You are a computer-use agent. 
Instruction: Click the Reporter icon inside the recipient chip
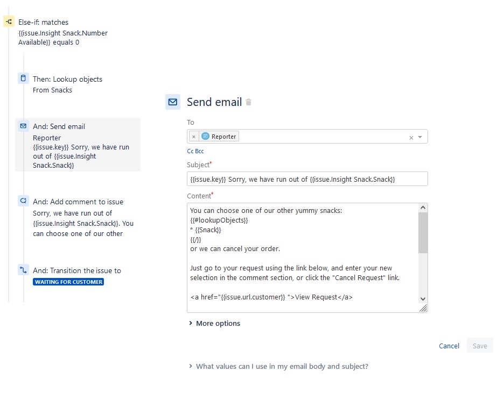click(x=205, y=136)
